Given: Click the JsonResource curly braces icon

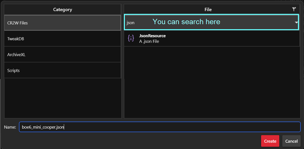Looking at the screenshot, I should point(131,38).
